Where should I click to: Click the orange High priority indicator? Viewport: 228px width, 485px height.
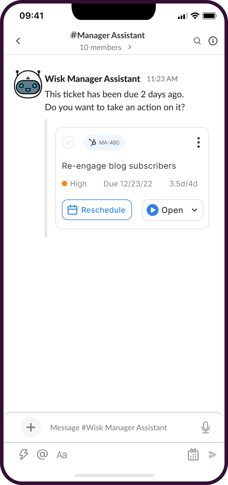coord(65,184)
